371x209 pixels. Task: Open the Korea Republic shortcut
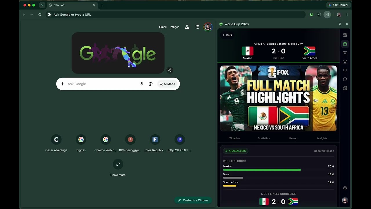pyautogui.click(x=155, y=143)
